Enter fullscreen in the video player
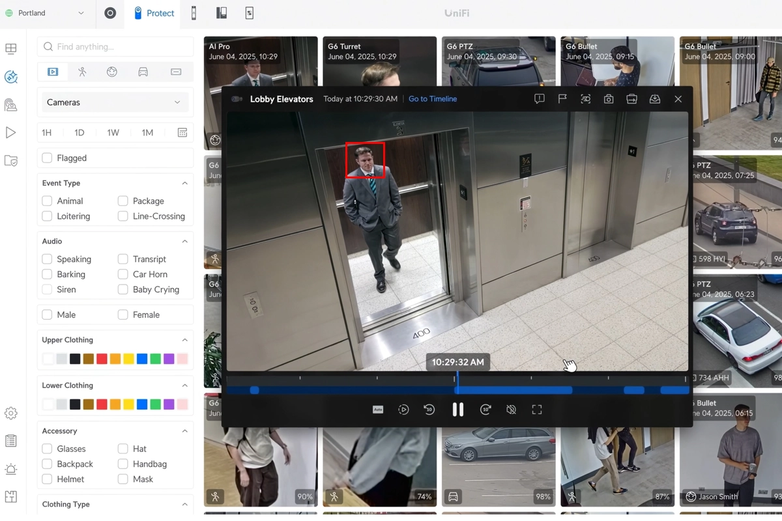Image resolution: width=782 pixels, height=521 pixels. click(537, 410)
